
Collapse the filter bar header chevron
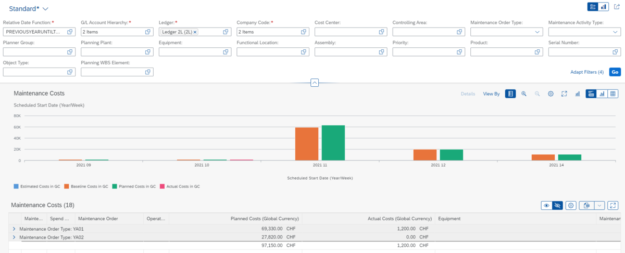coord(314,83)
